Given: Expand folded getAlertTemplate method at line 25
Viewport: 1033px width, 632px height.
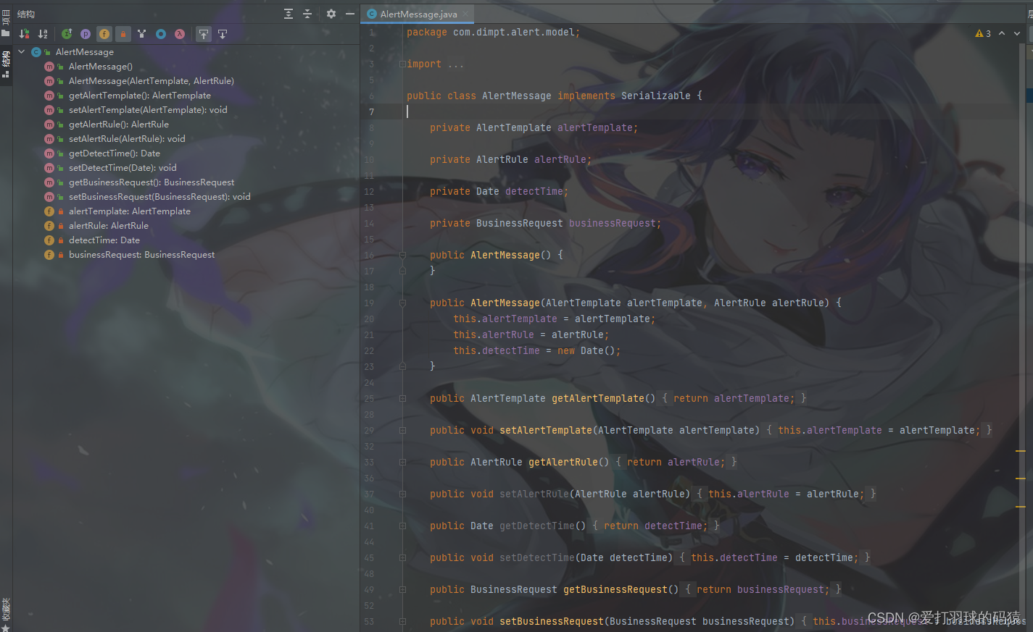Looking at the screenshot, I should pos(402,399).
